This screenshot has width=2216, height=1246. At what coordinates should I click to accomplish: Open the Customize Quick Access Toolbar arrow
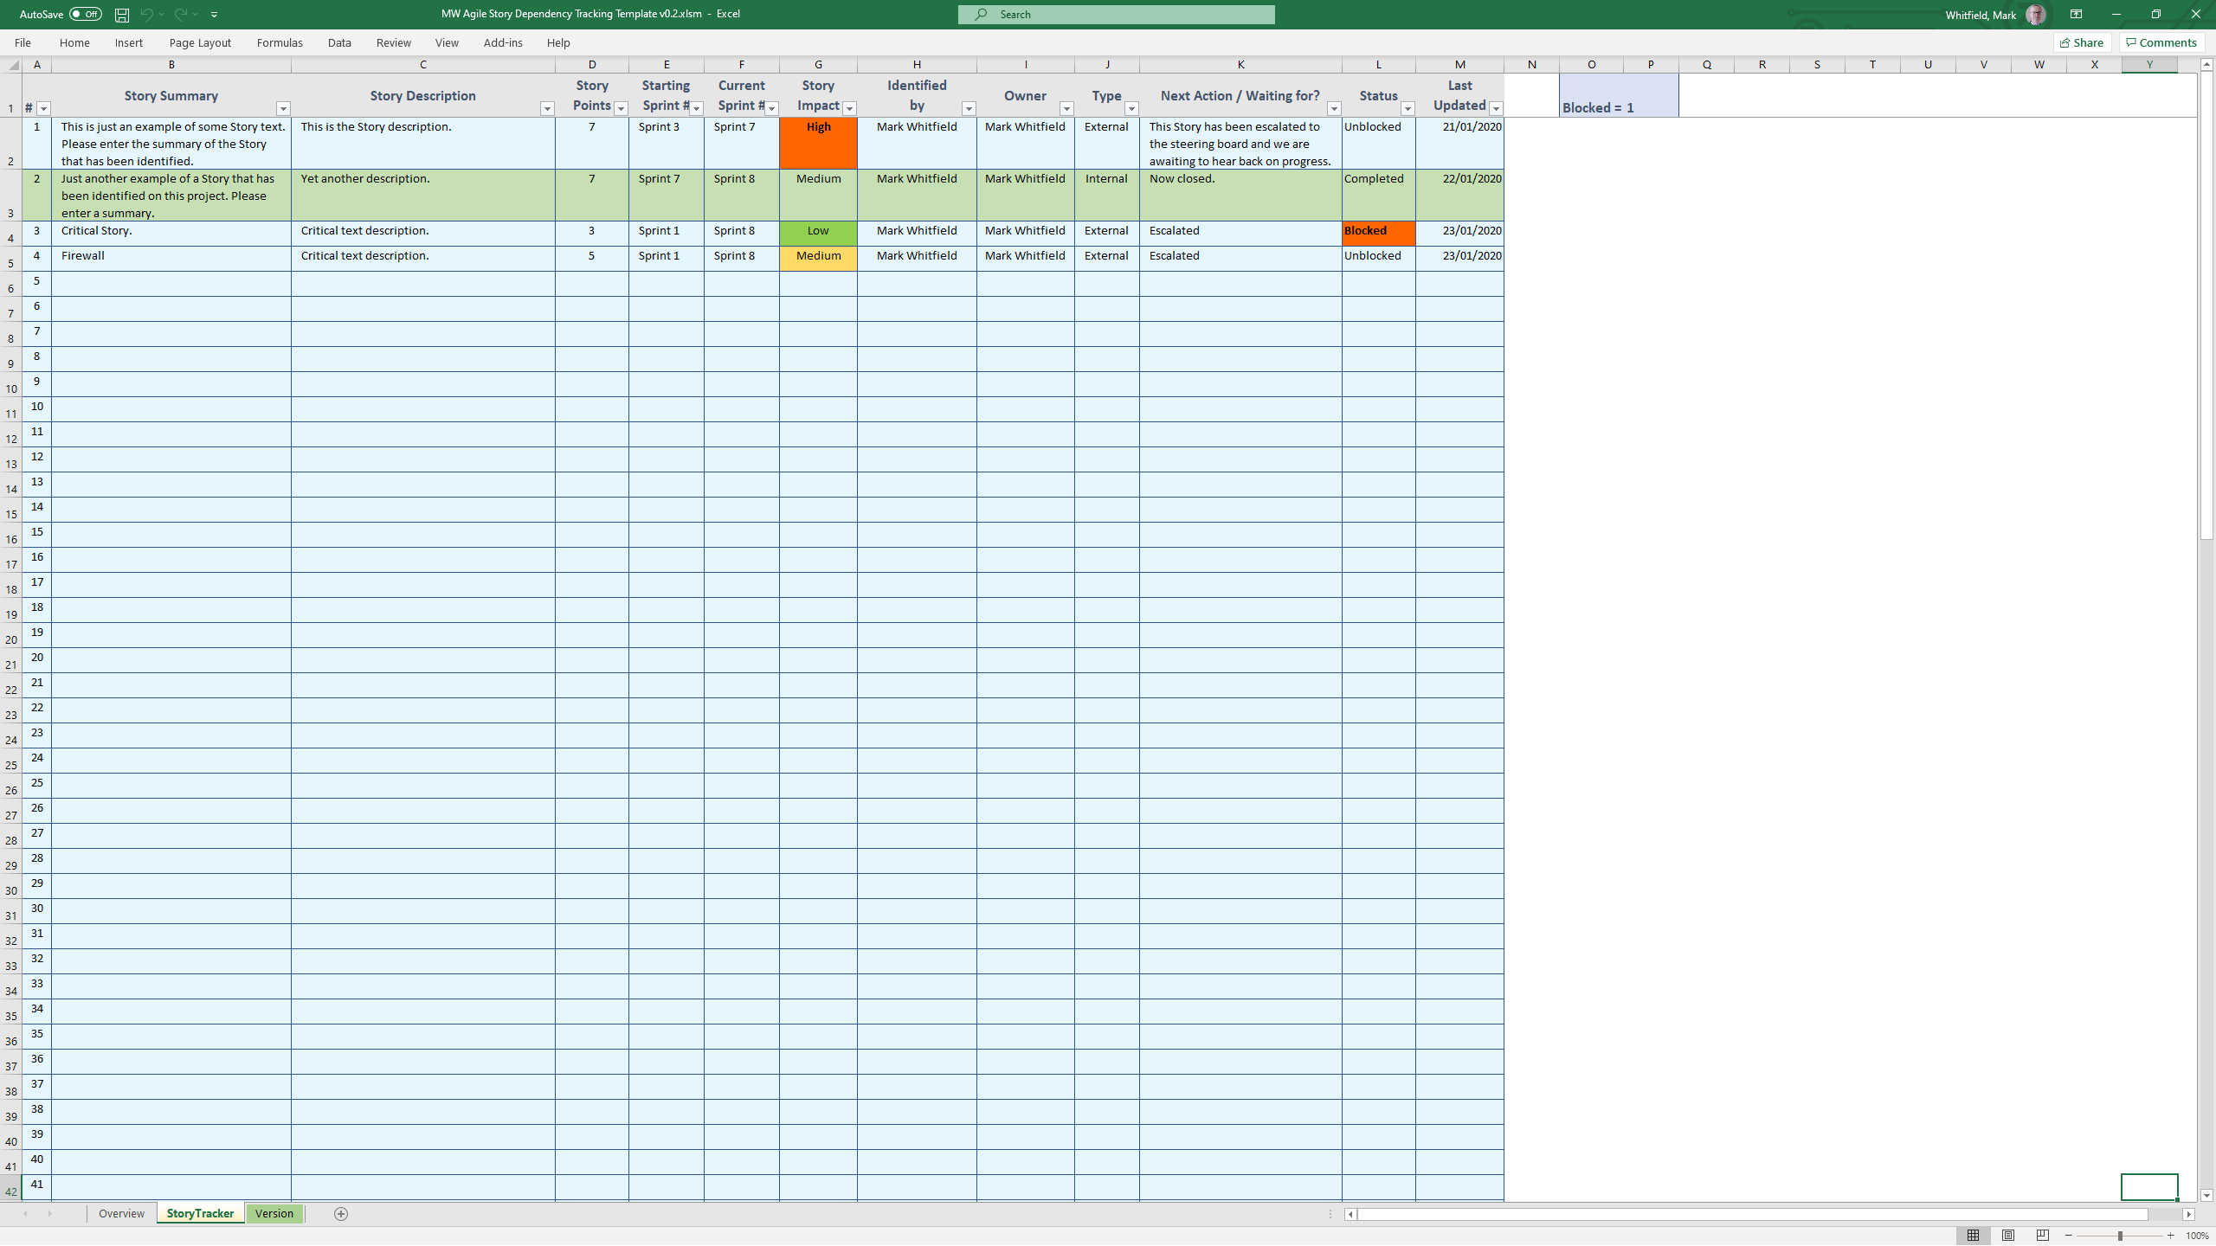point(215,15)
